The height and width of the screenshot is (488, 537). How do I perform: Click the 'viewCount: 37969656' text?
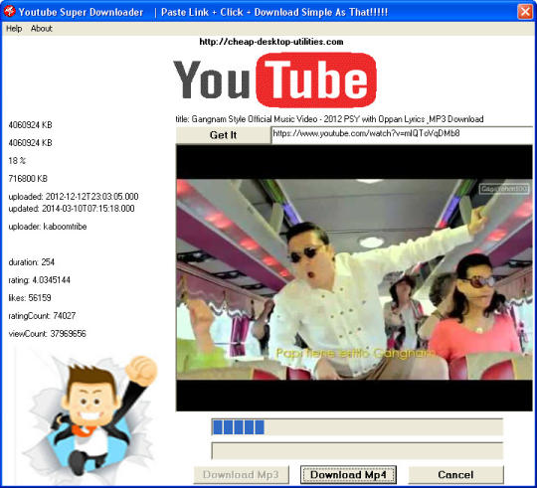click(x=48, y=333)
